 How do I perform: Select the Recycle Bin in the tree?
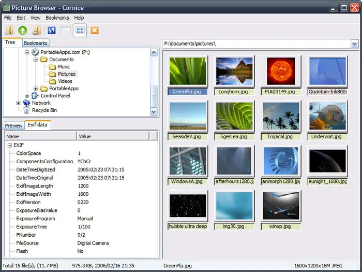(x=44, y=110)
